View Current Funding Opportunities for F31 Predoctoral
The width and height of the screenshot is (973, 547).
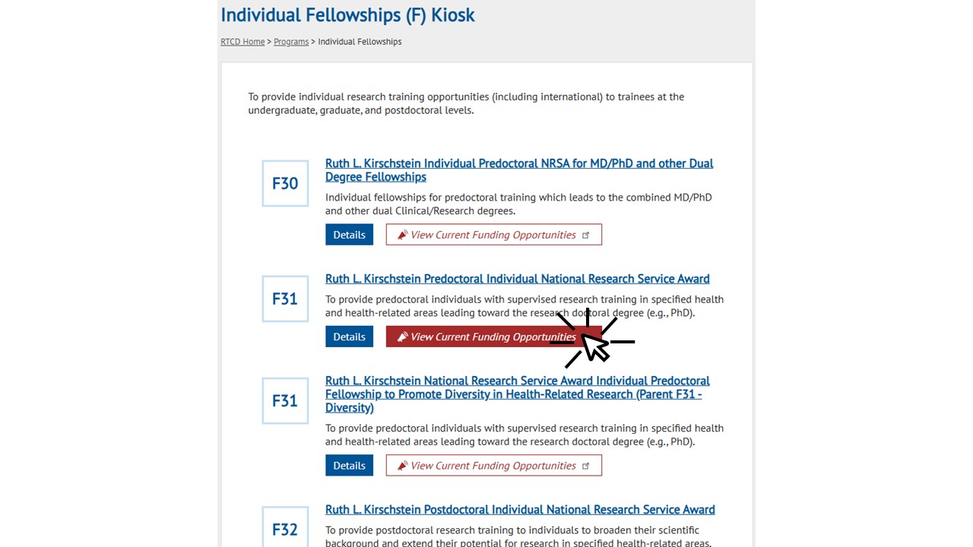[494, 337]
